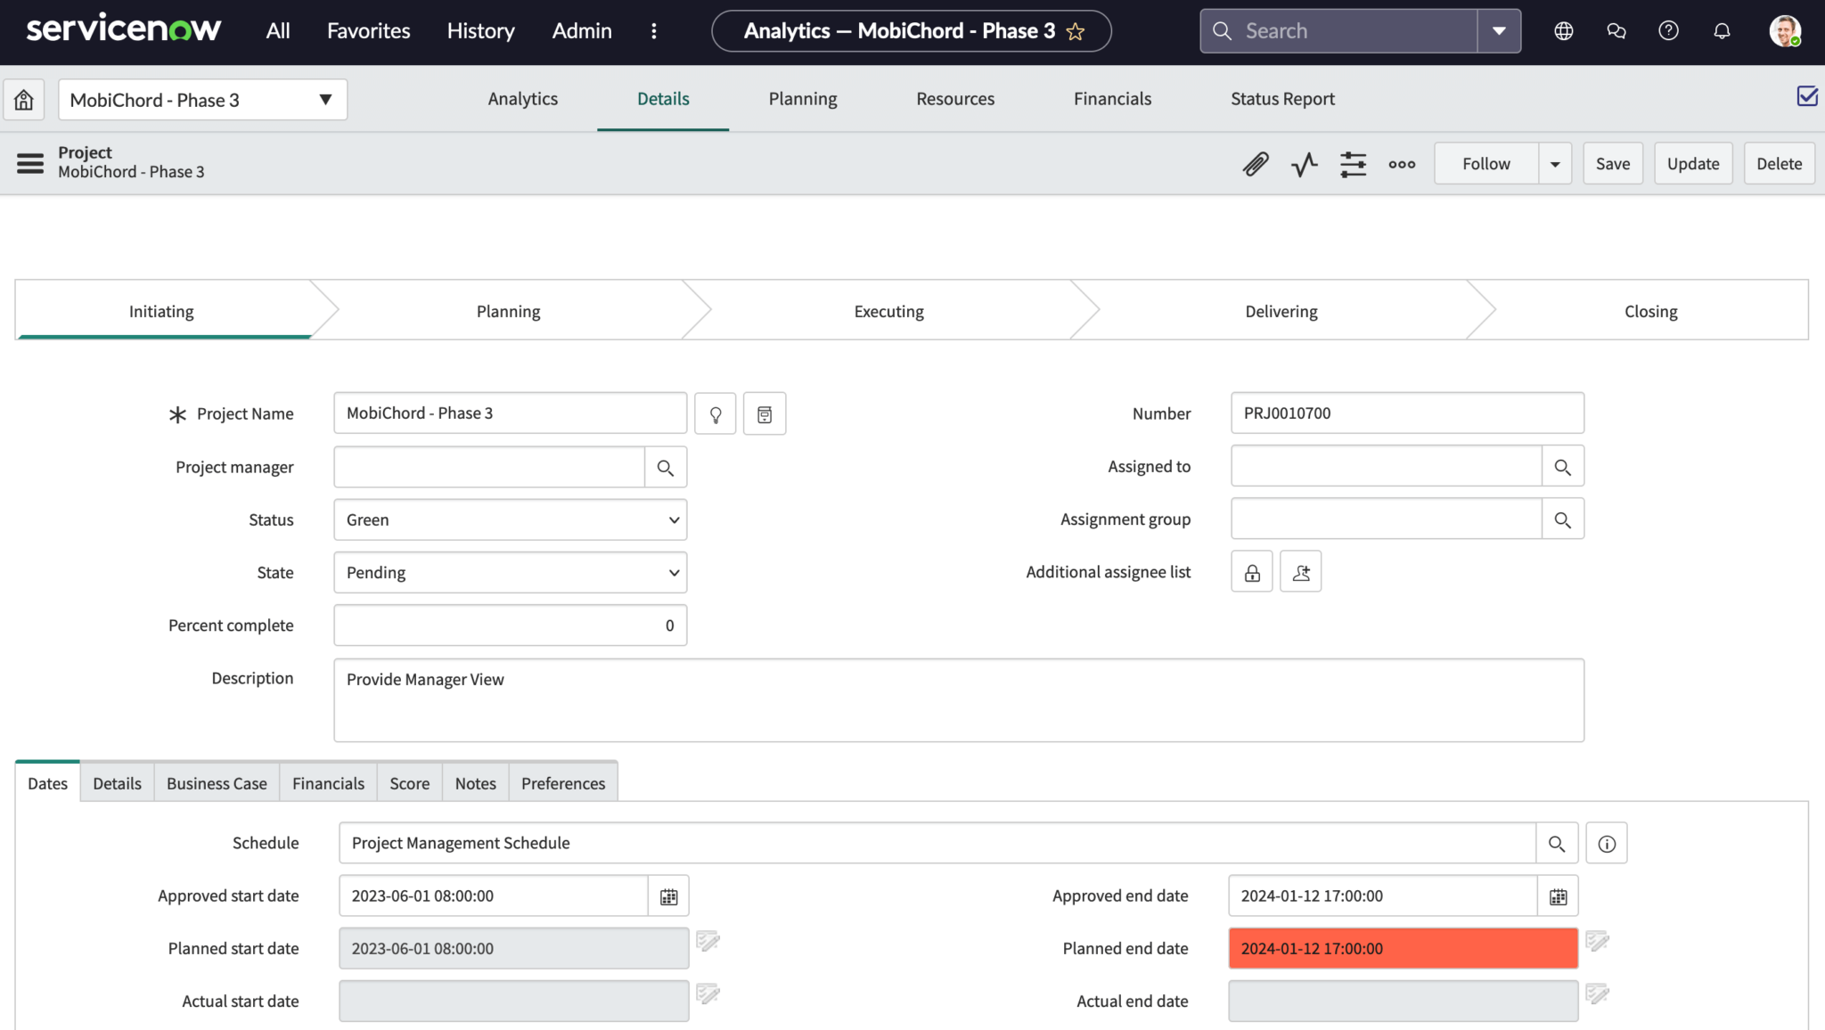Open the Favorites menu
Viewport: 1825px width, 1030px height.
pos(369,31)
